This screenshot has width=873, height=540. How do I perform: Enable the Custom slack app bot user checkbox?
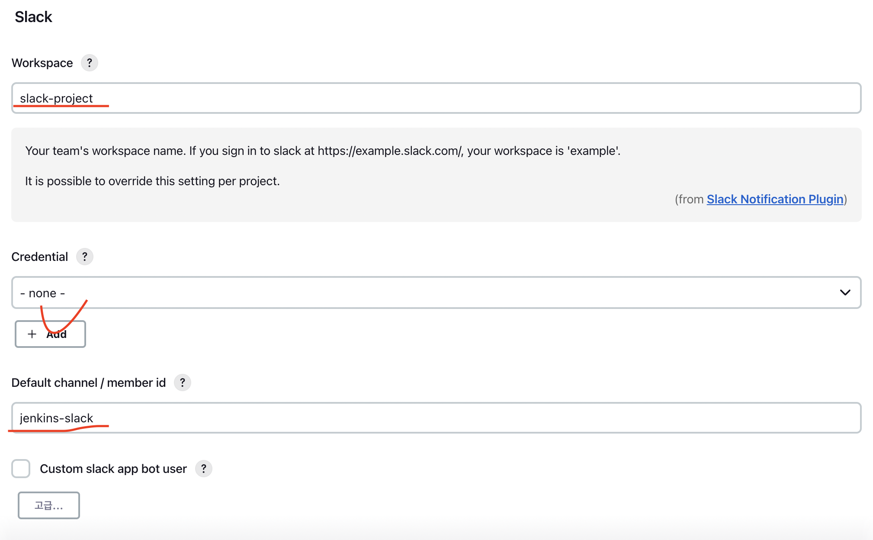coord(21,469)
